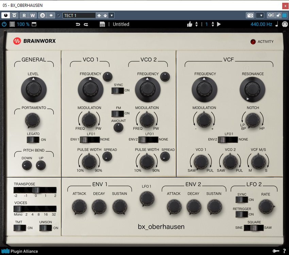Click the 440.00 Hz tuning value
289x255 pixels.
261,24
